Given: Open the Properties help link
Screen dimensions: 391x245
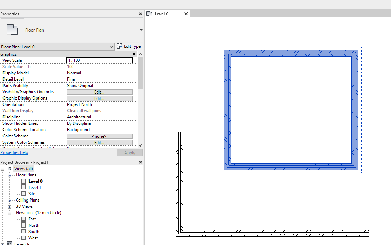Looking at the screenshot, I should 14,152.
